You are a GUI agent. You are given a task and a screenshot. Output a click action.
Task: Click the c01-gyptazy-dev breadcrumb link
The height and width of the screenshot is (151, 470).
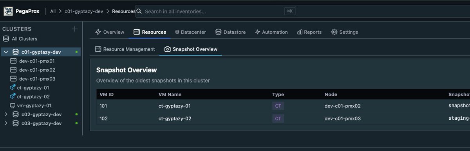(x=84, y=11)
